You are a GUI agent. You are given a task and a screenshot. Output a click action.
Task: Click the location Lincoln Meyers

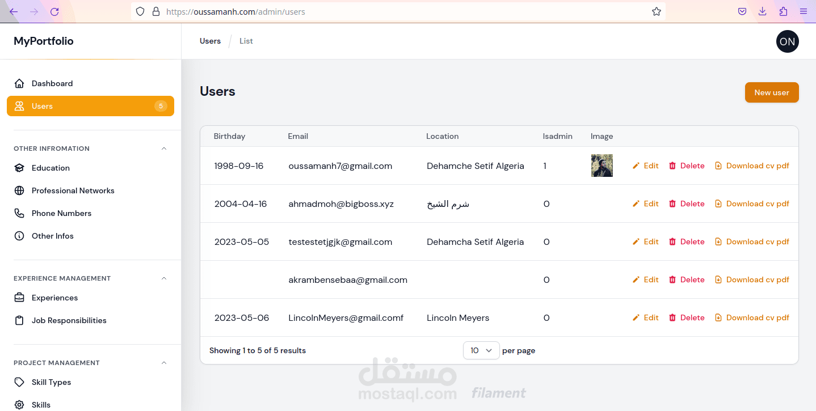[458, 318]
